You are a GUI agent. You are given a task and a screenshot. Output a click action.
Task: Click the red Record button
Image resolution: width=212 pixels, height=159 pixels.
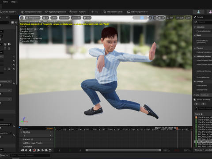34,150
